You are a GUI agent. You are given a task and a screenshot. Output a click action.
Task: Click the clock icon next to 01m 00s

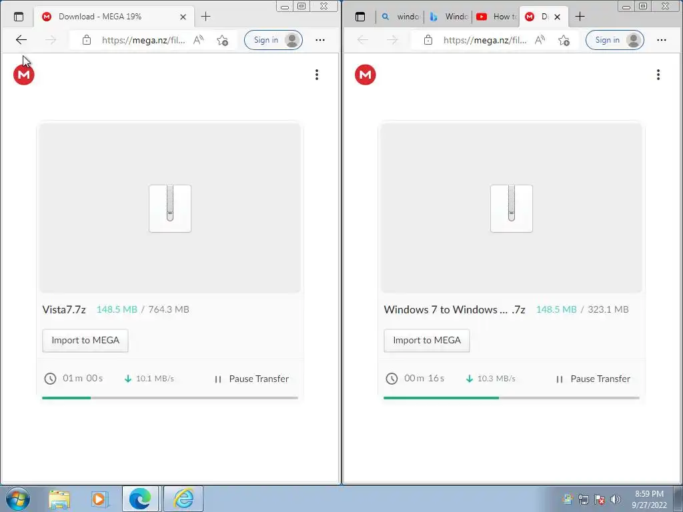pyautogui.click(x=50, y=379)
